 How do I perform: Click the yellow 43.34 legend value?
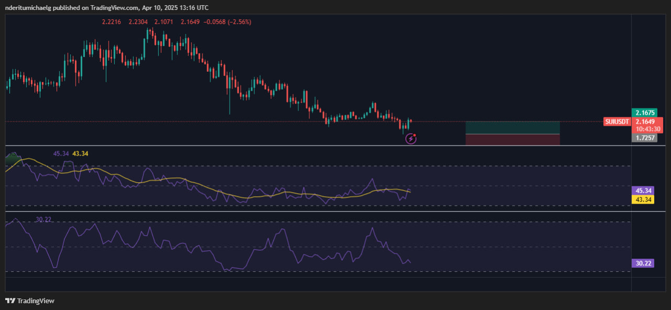tap(80, 153)
